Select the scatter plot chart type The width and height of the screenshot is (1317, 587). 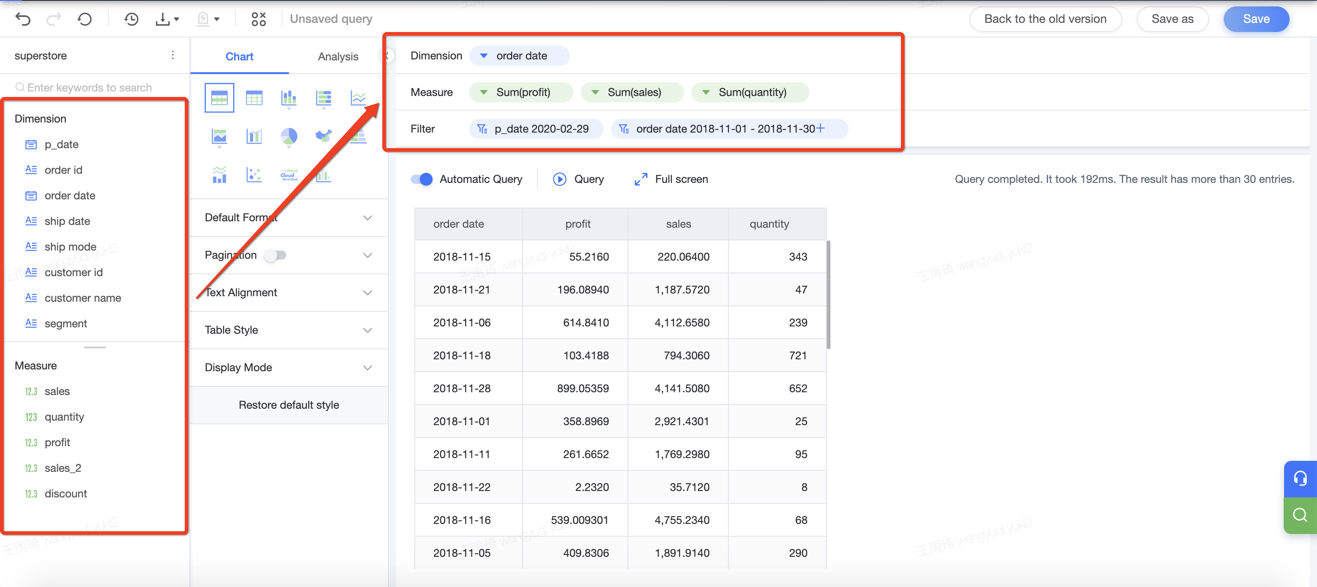(x=254, y=175)
